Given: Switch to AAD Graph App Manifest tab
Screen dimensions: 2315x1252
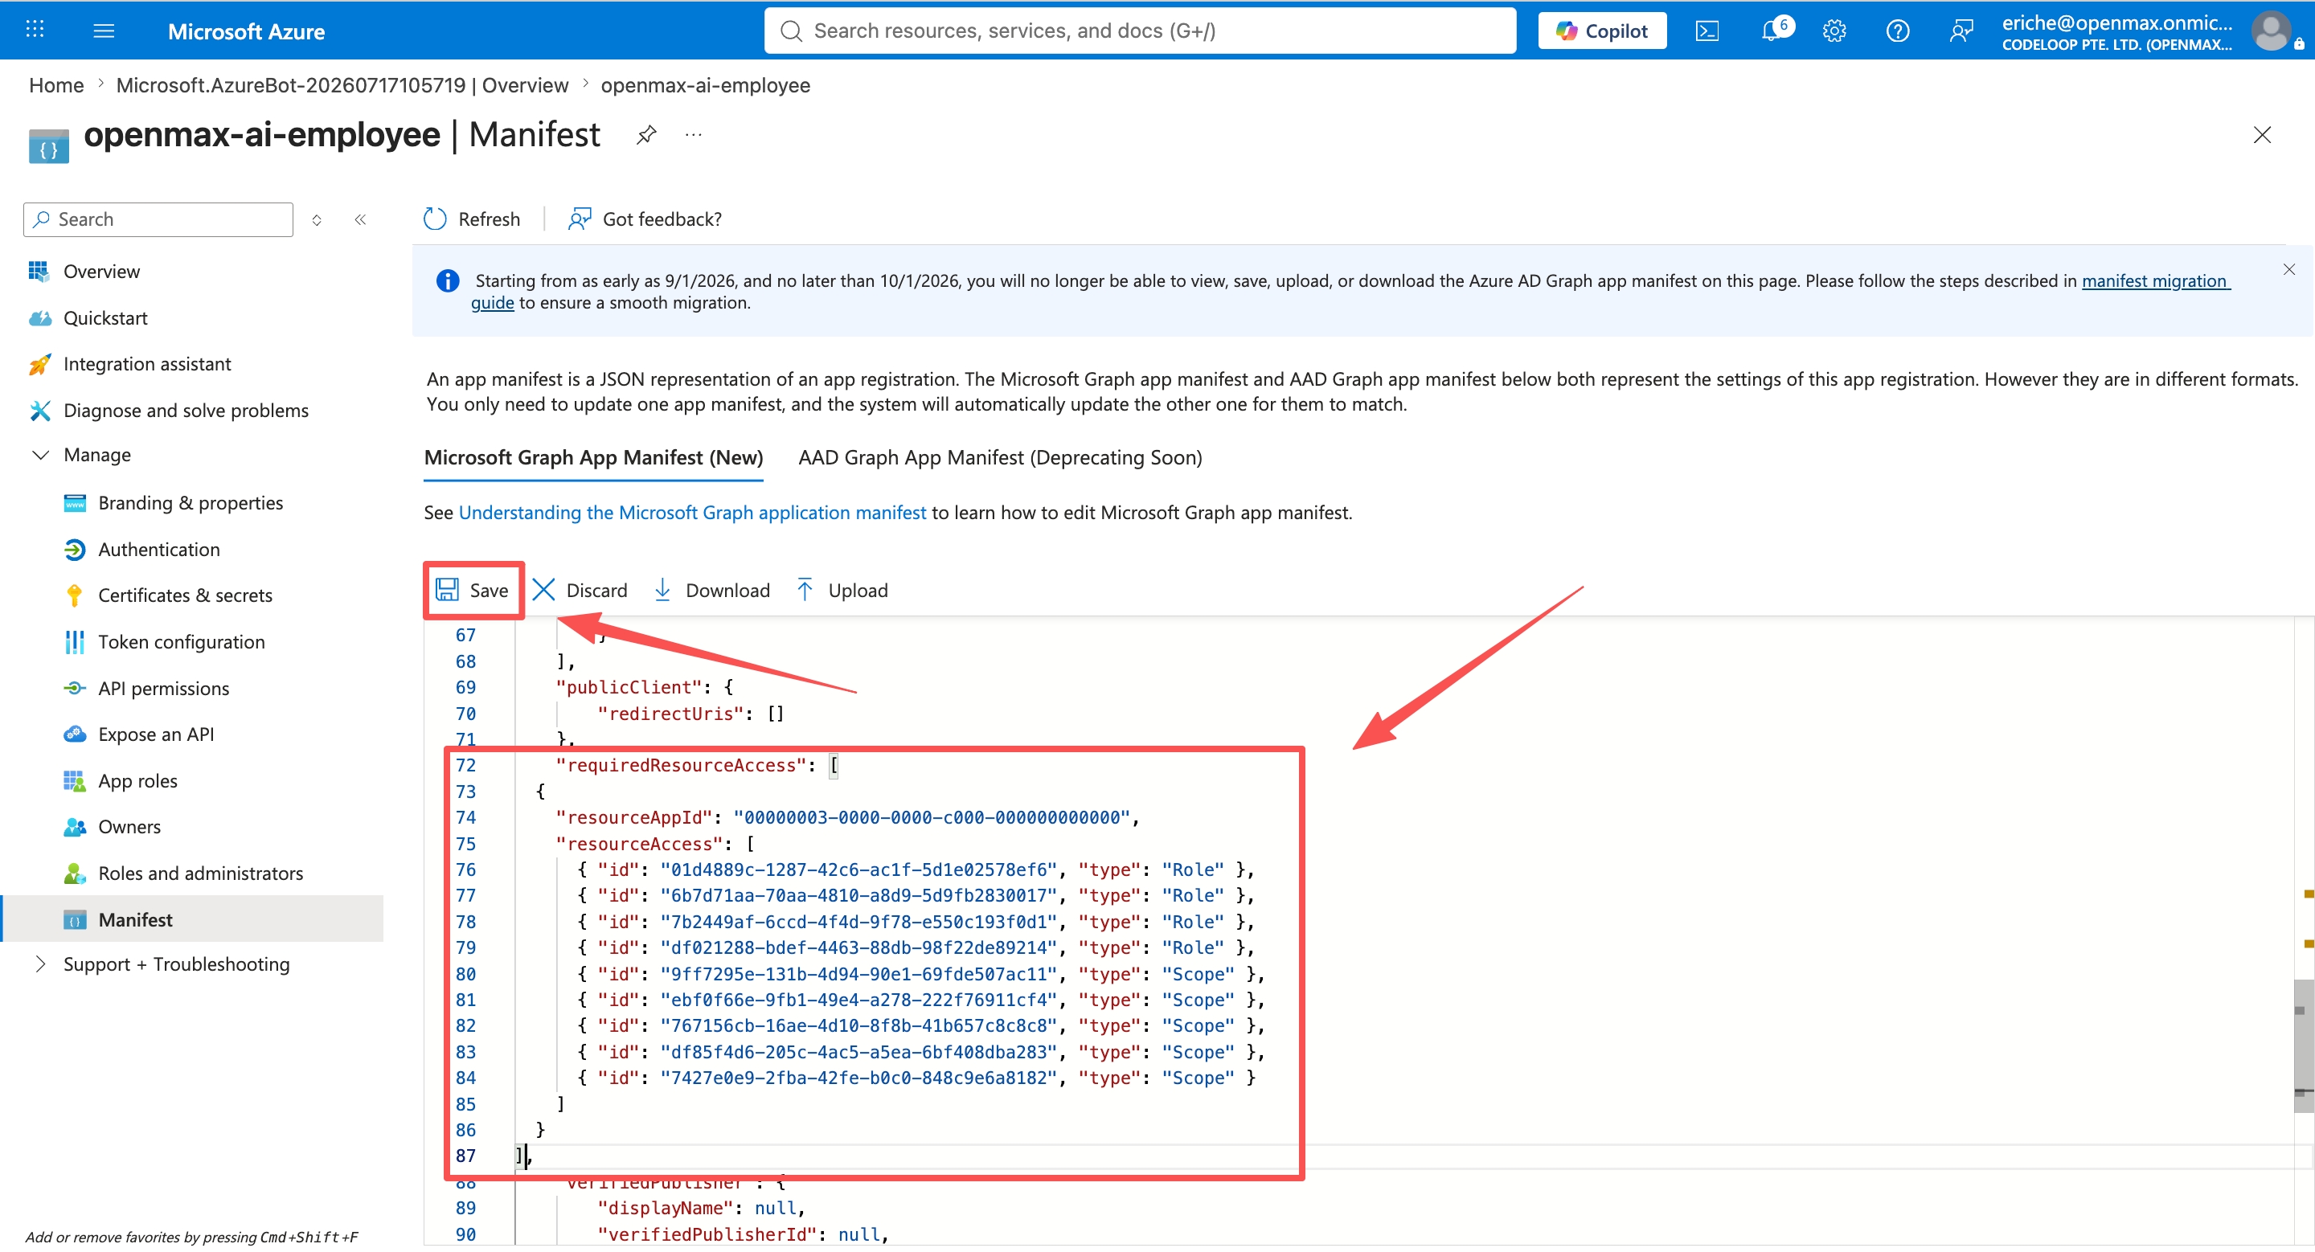Looking at the screenshot, I should pos(1000,458).
